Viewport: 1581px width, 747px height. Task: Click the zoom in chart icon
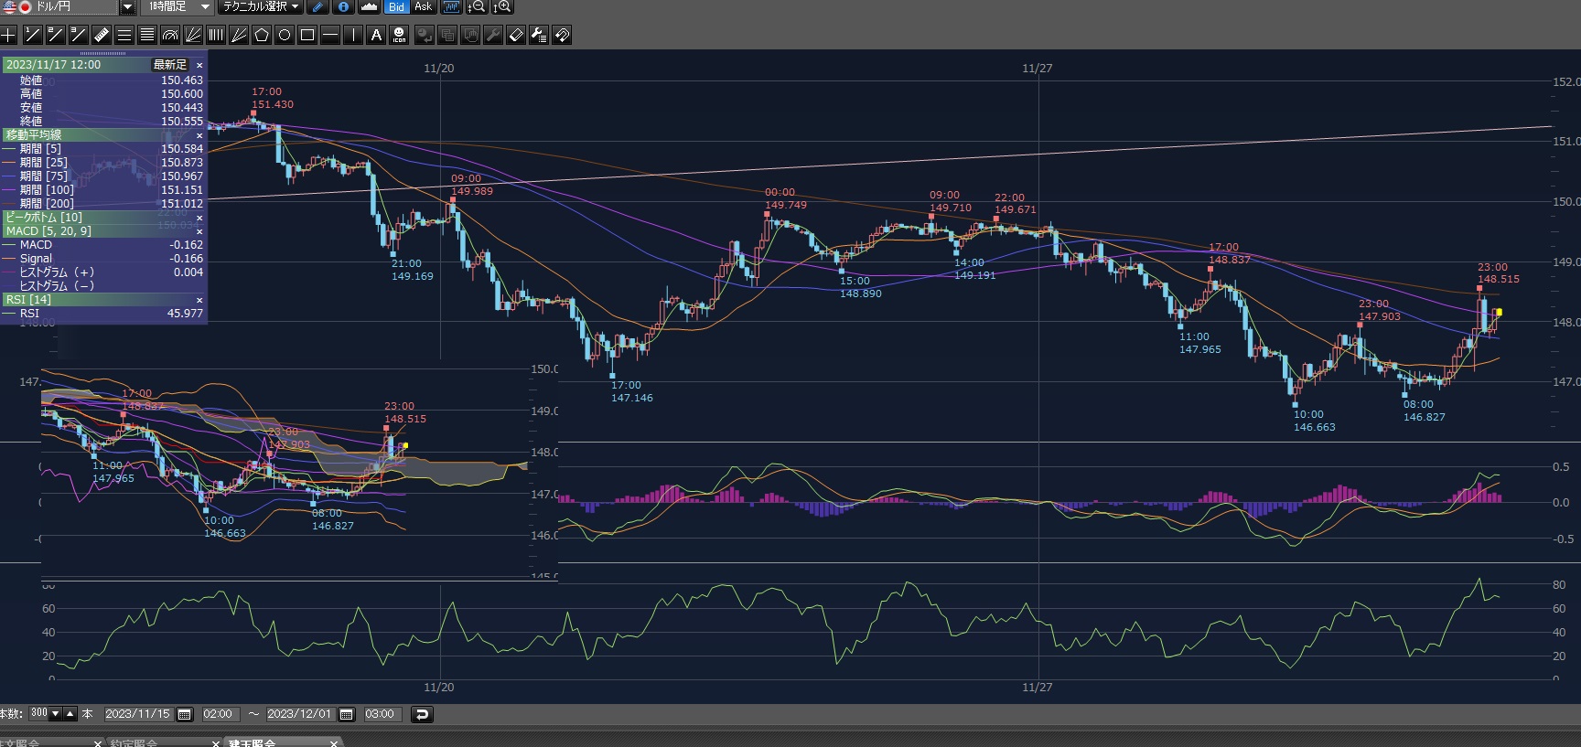502,7
